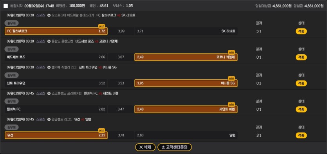The height and width of the screenshot is (154, 327).
Task: Click 승무패 tag in 위건 row
Action: point(12,127)
